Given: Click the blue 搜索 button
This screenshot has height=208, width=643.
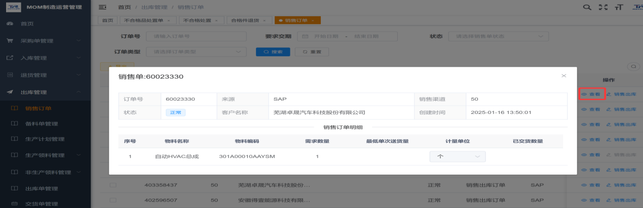Looking at the screenshot, I should point(273,52).
